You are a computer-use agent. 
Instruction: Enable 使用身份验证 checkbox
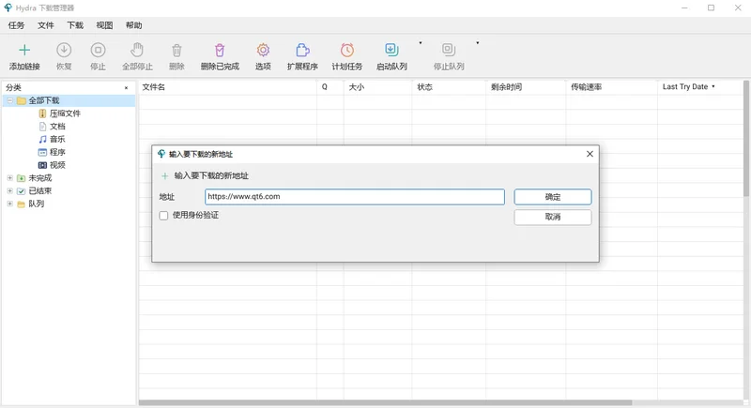click(163, 216)
